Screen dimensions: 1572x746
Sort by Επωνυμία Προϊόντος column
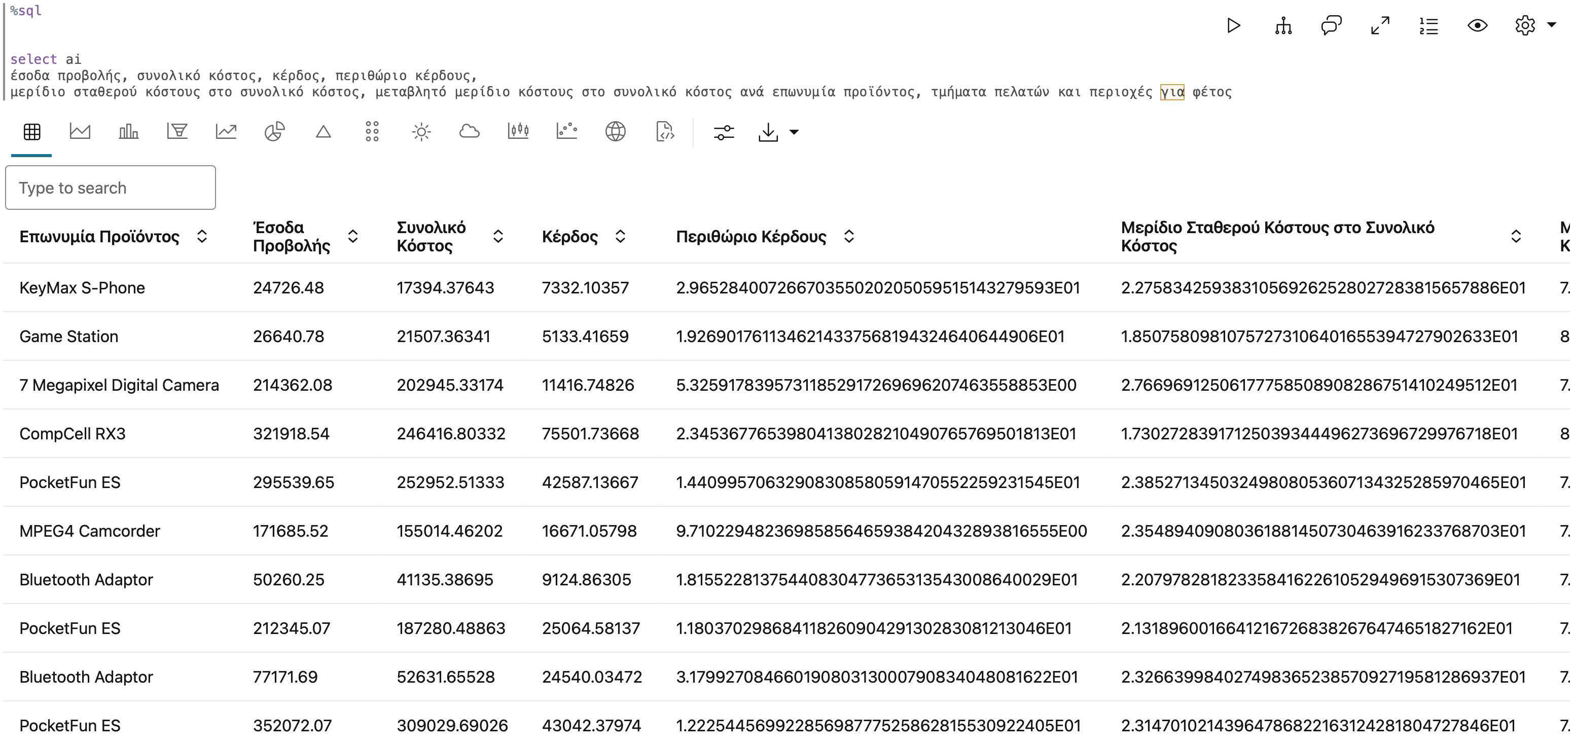coord(202,237)
